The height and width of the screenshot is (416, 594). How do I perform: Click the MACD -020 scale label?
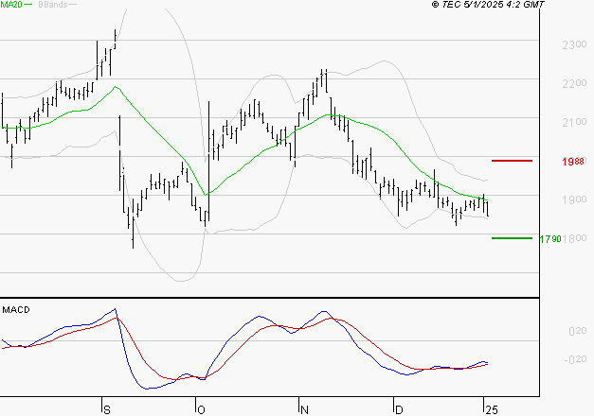pos(575,359)
